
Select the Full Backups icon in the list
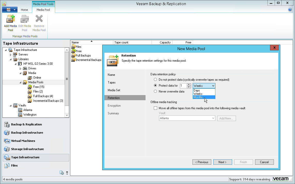pyautogui.click(x=73, y=56)
